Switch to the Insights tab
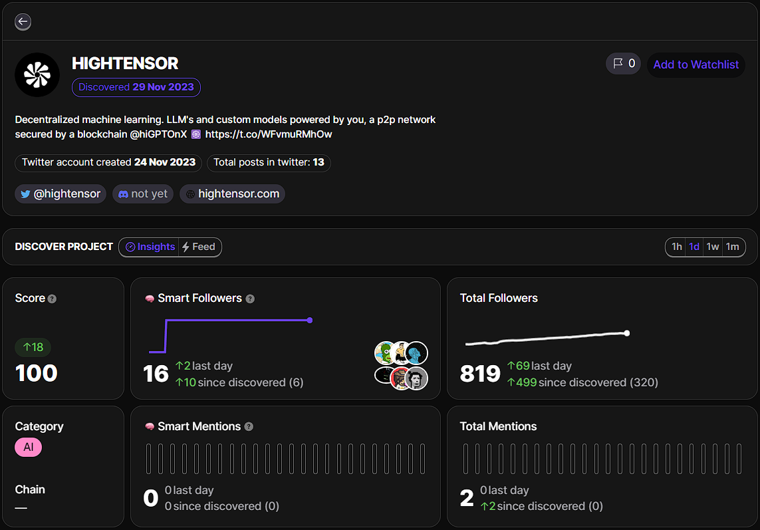The width and height of the screenshot is (760, 530). [x=150, y=247]
